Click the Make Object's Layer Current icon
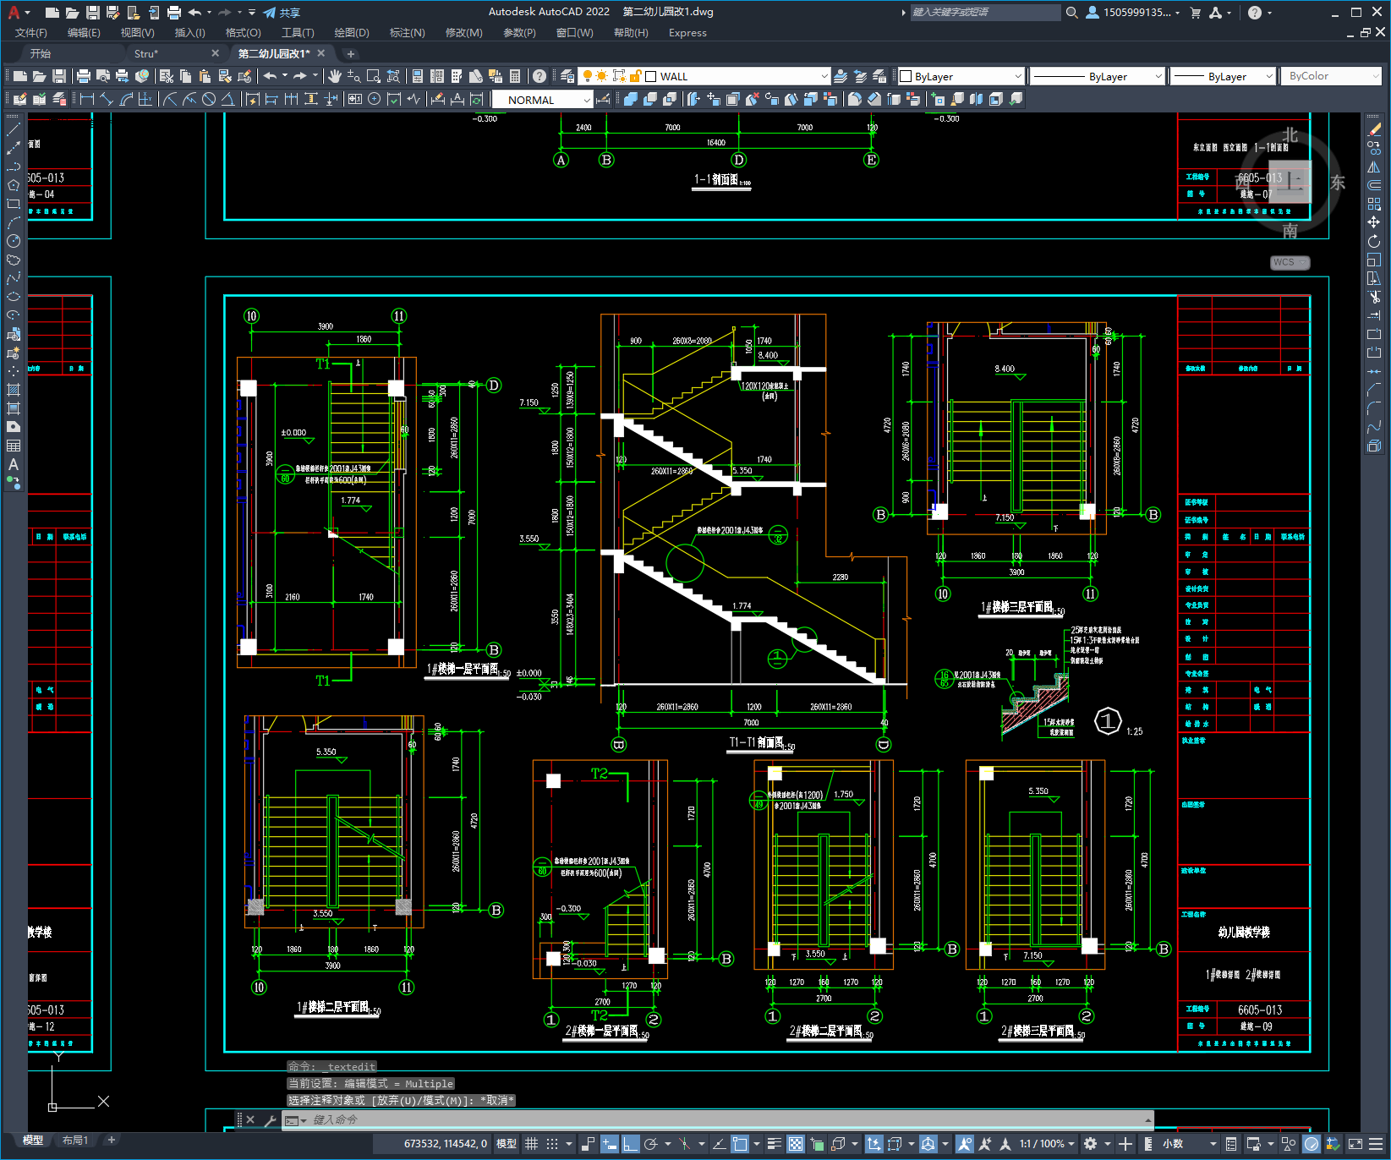Viewport: 1391px width, 1160px height. coord(841,76)
